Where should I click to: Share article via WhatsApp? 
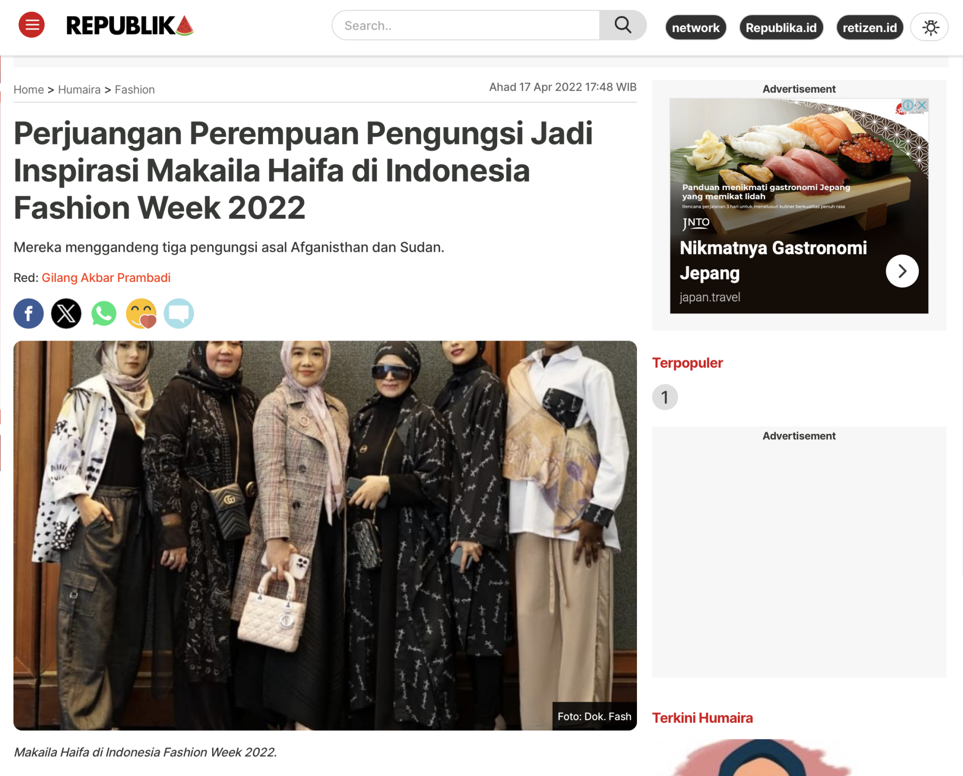[x=104, y=314]
